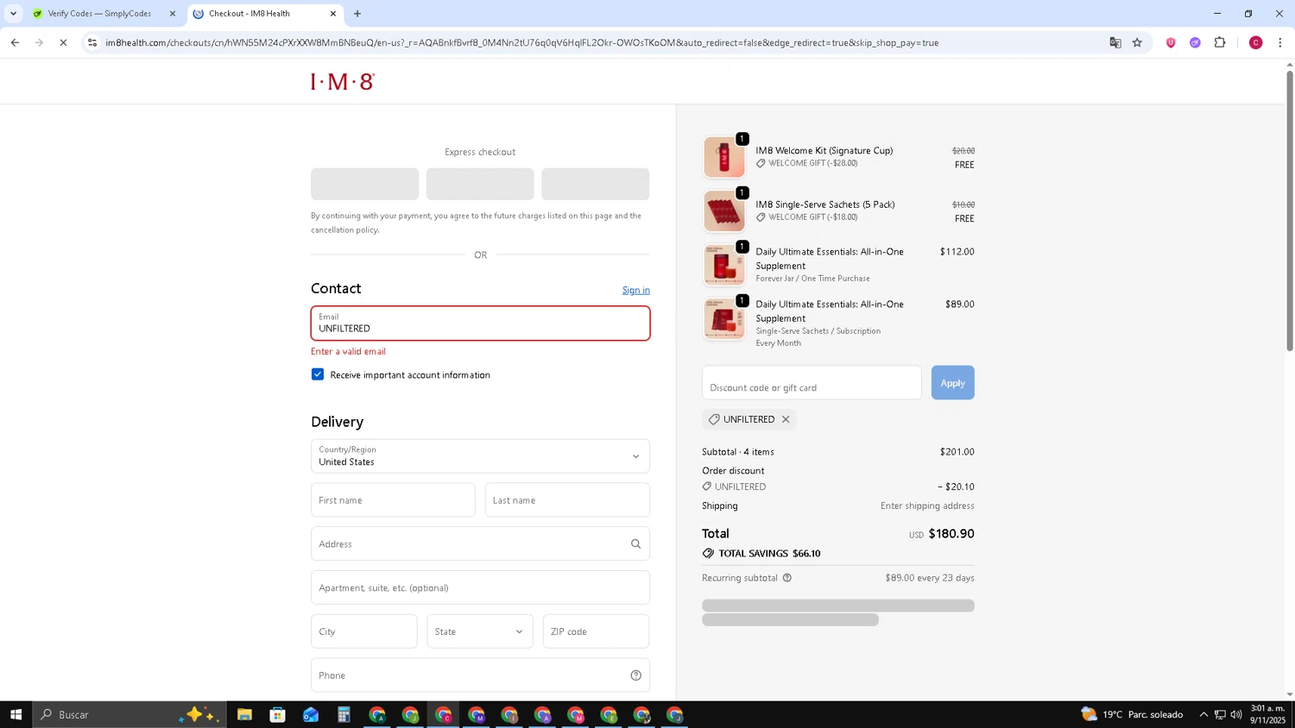Viewport: 1295px width, 728px height.
Task: Click the IM8 Welcome Kit product thumbnail
Action: tap(723, 157)
